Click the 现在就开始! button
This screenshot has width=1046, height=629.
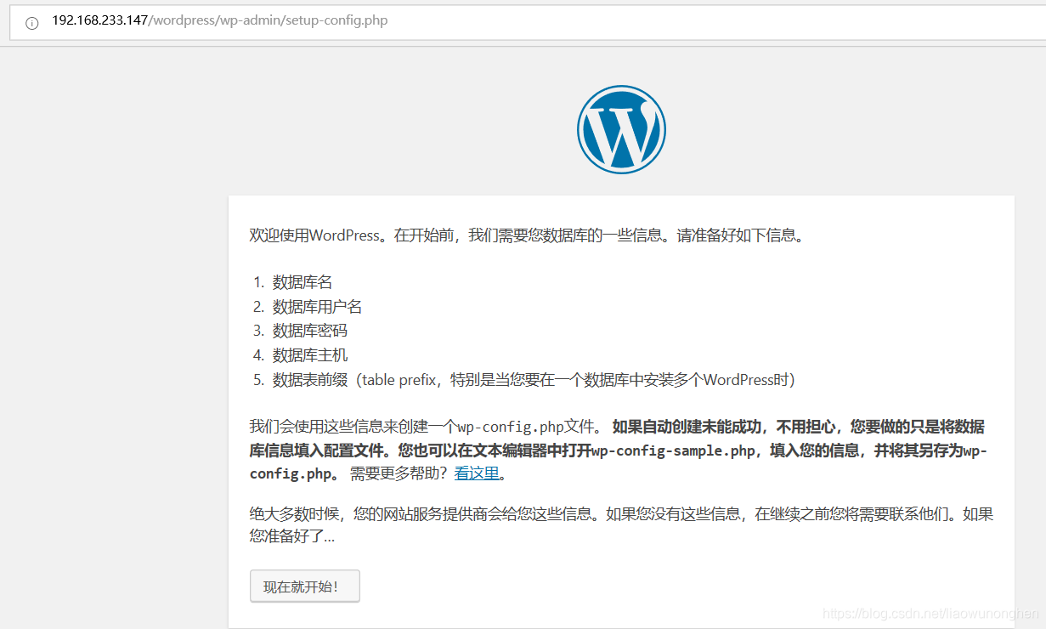tap(305, 586)
